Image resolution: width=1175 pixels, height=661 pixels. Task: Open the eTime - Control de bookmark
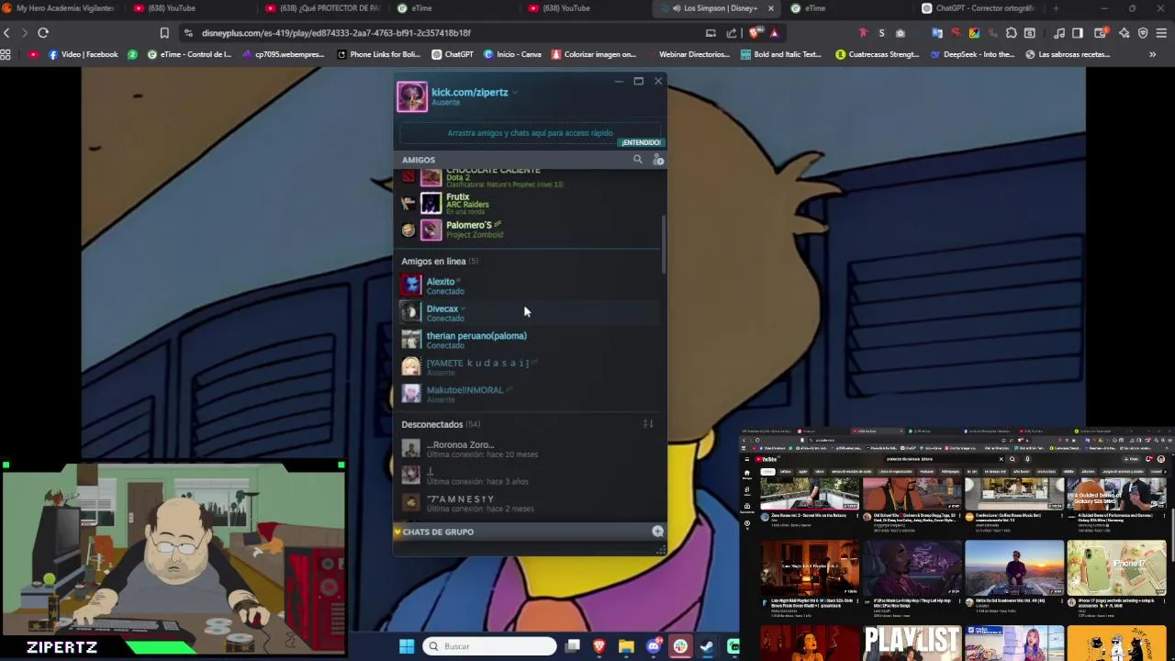tap(189, 54)
